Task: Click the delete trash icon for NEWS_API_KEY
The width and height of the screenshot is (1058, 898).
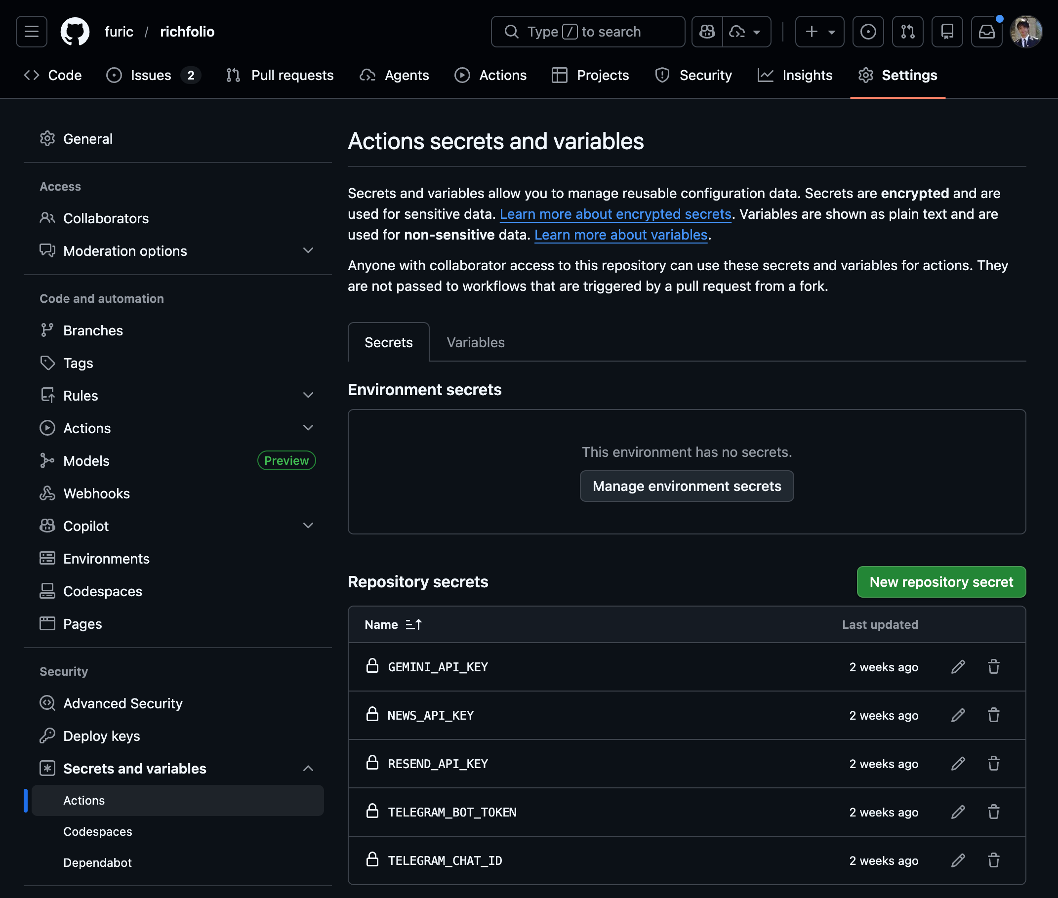Action: point(994,715)
